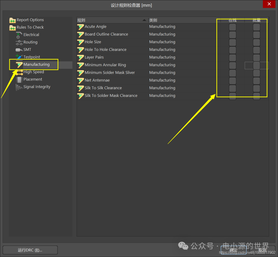Screen dimensions: 278x257
Task: Run the design rule check with 运行DRC button
Action: (x=30, y=250)
